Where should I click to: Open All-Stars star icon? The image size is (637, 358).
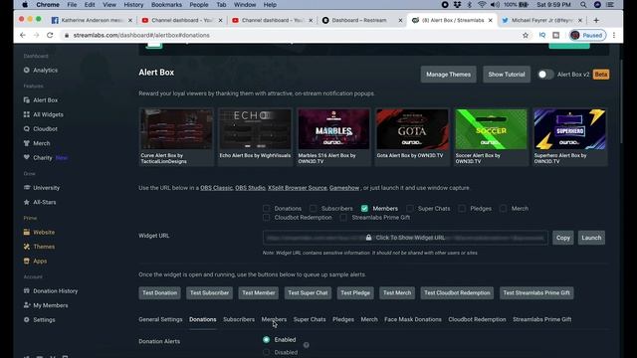pyautogui.click(x=27, y=202)
